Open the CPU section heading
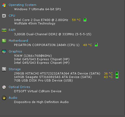The width and height of the screenshot is (125, 117). pyautogui.click(x=12, y=16)
